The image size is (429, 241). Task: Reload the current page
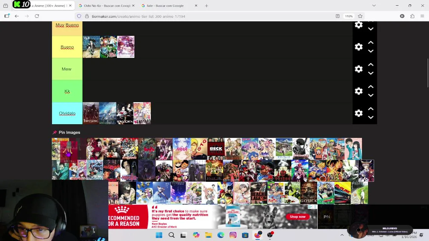(37, 16)
